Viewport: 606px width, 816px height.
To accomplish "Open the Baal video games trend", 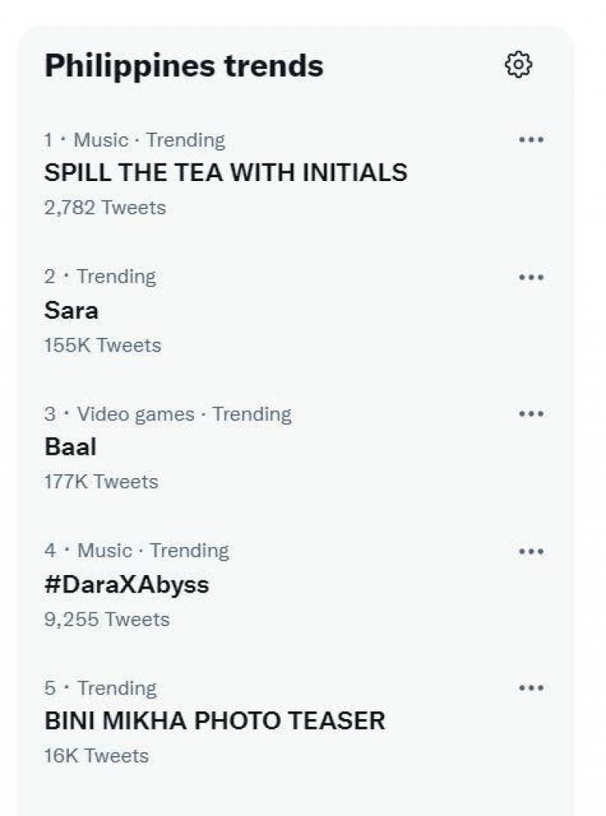I will pyautogui.click(x=69, y=447).
